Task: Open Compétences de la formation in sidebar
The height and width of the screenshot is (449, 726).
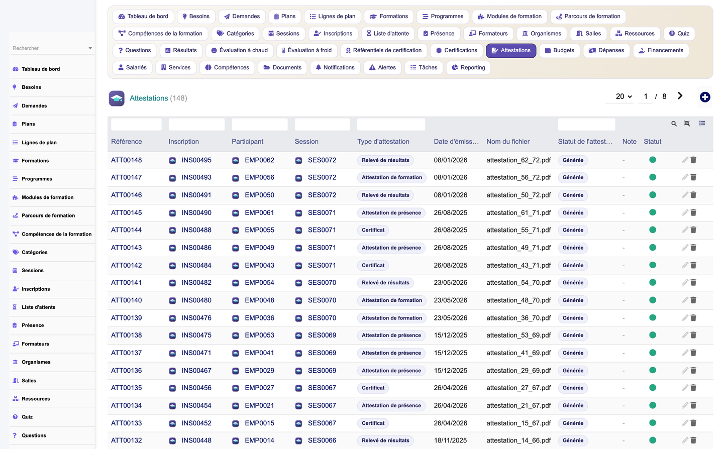Action: tap(52, 234)
